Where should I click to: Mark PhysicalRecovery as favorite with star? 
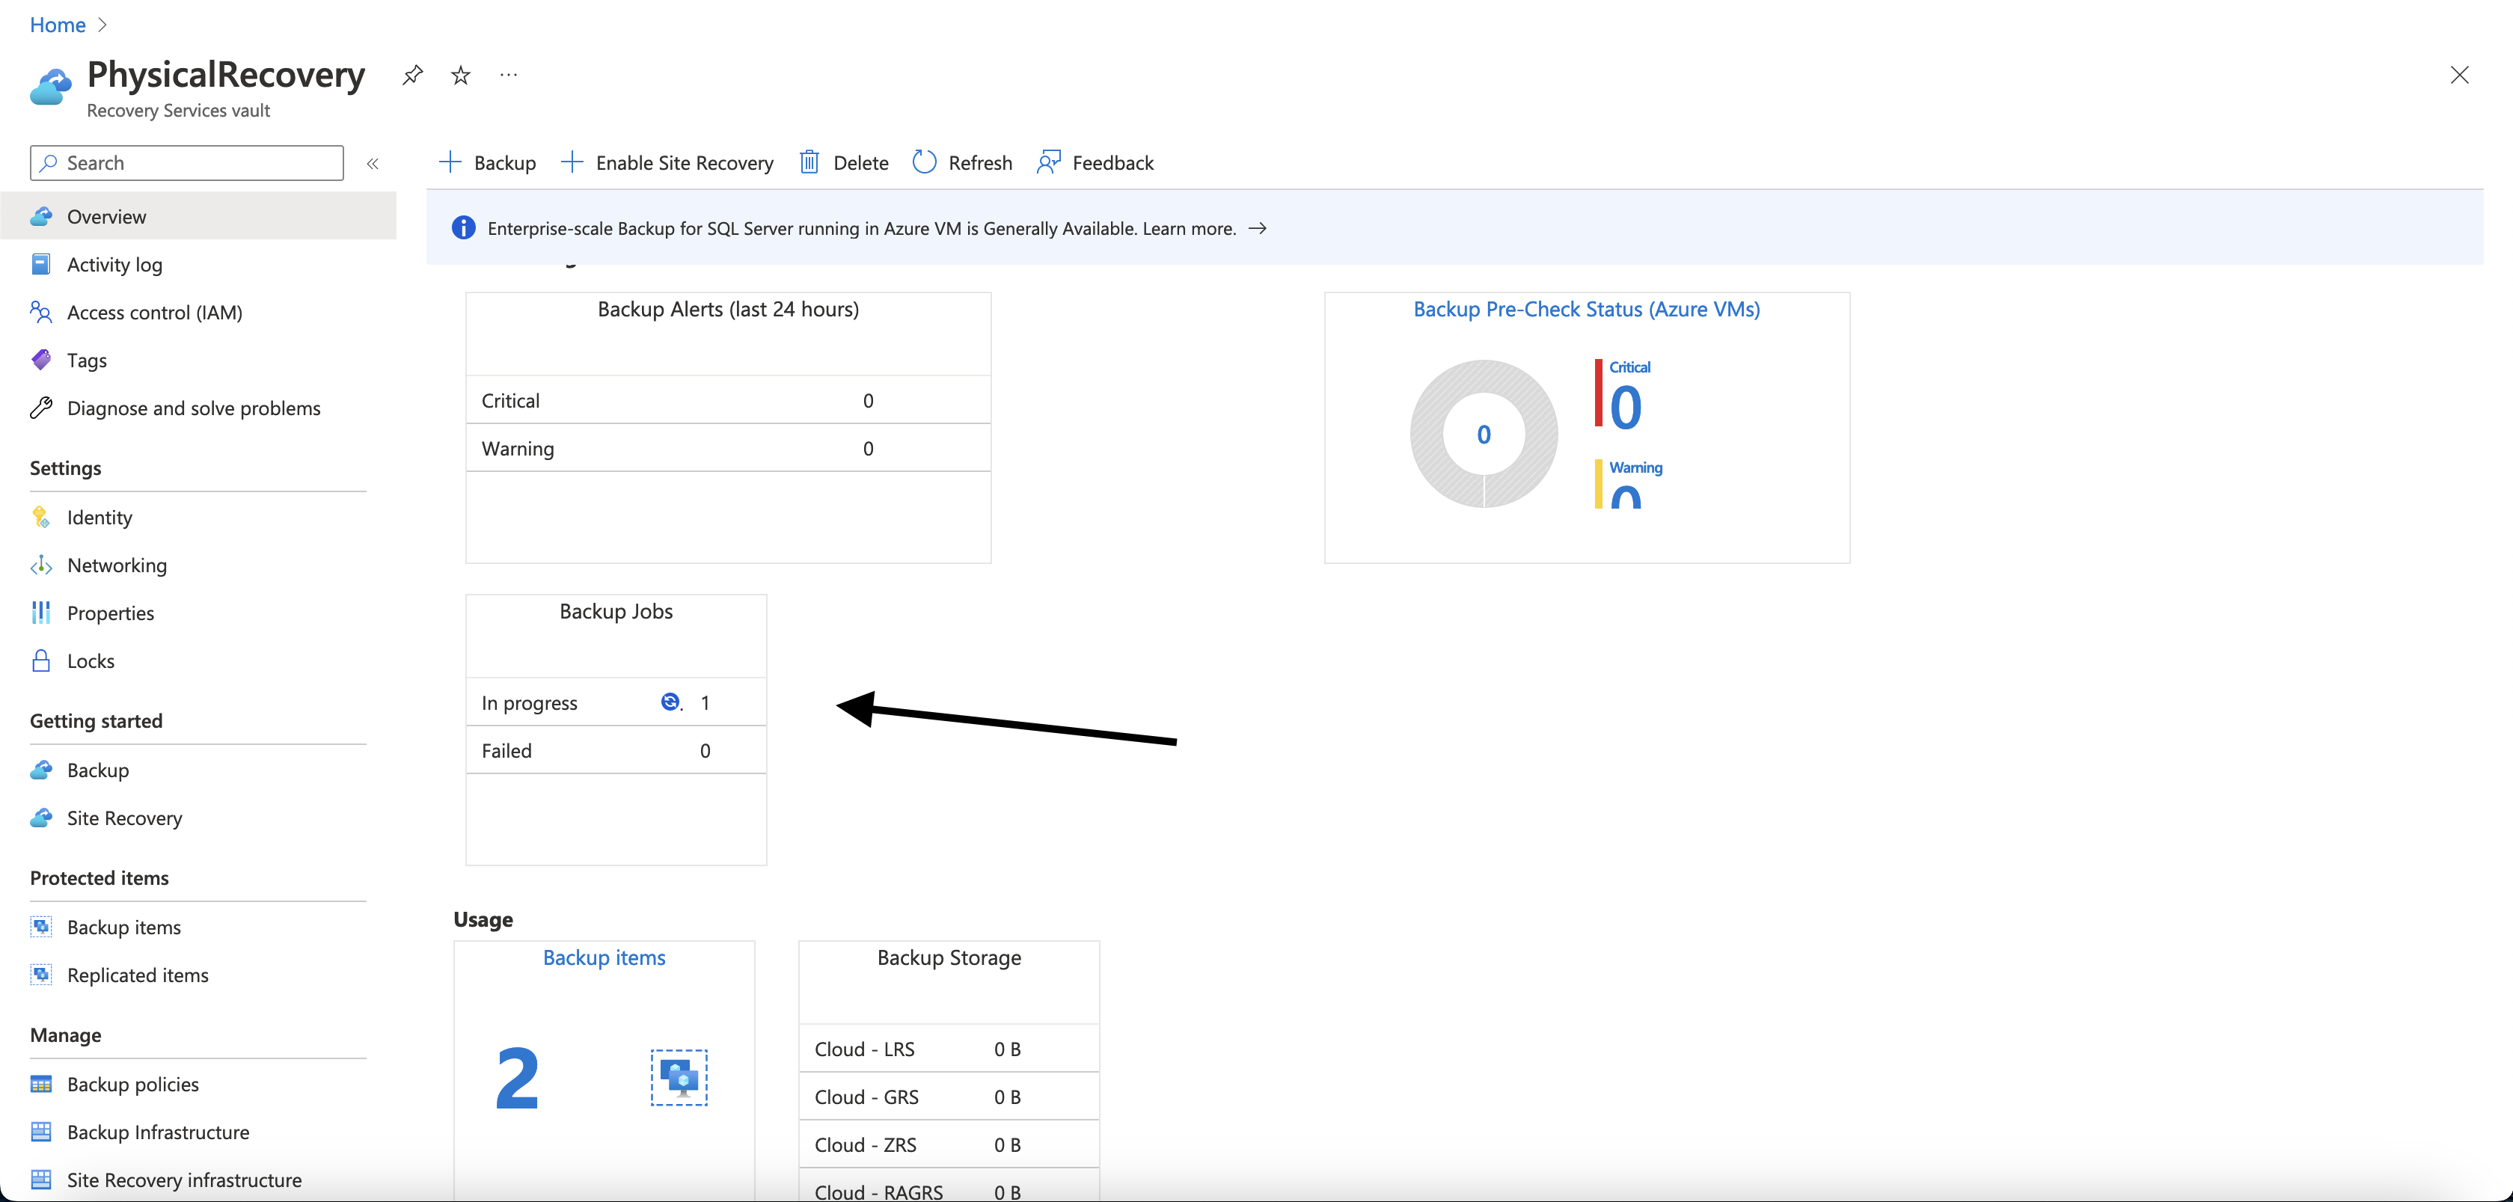click(460, 75)
